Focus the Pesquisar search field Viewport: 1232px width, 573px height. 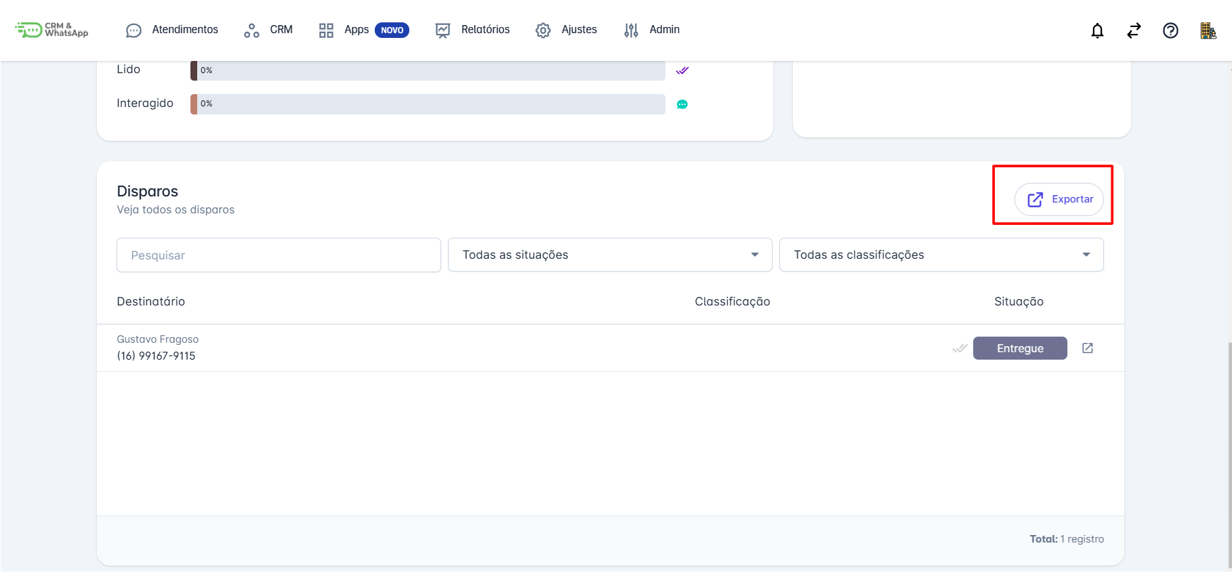coord(279,255)
